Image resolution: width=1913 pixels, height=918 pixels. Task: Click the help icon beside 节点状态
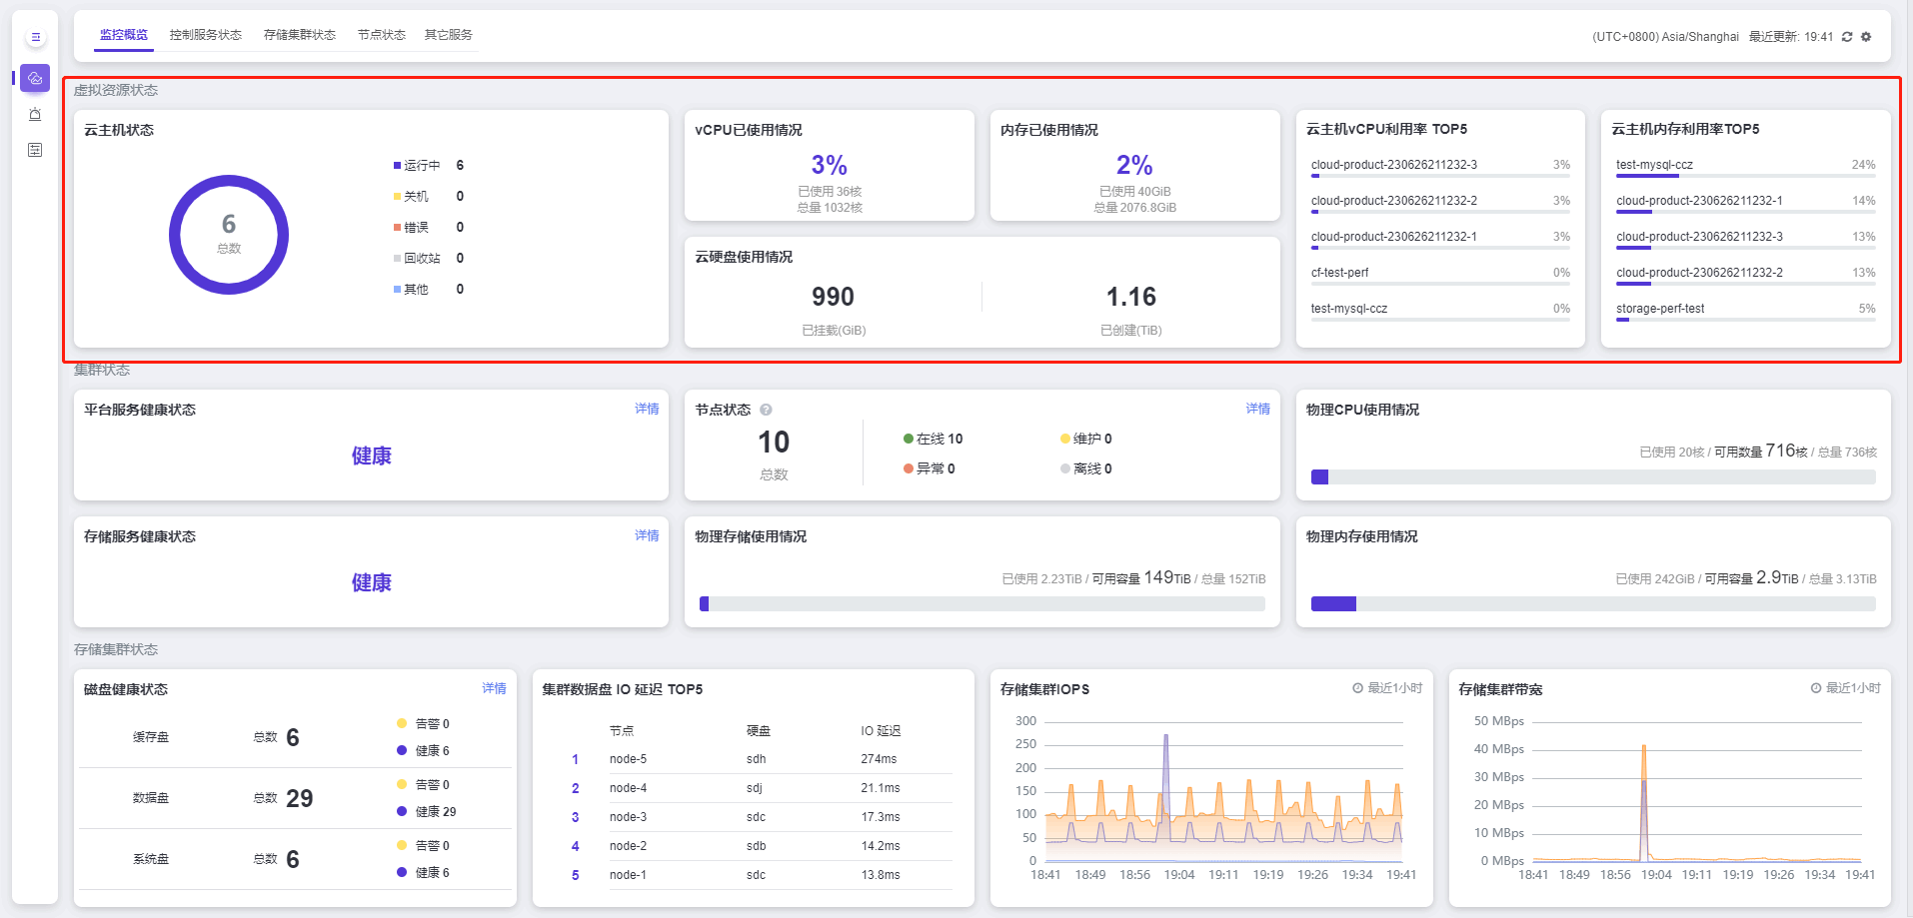click(766, 410)
